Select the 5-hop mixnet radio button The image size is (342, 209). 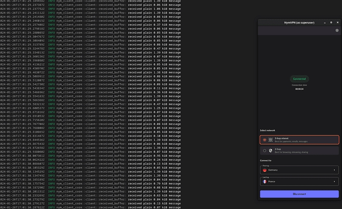click(264, 140)
